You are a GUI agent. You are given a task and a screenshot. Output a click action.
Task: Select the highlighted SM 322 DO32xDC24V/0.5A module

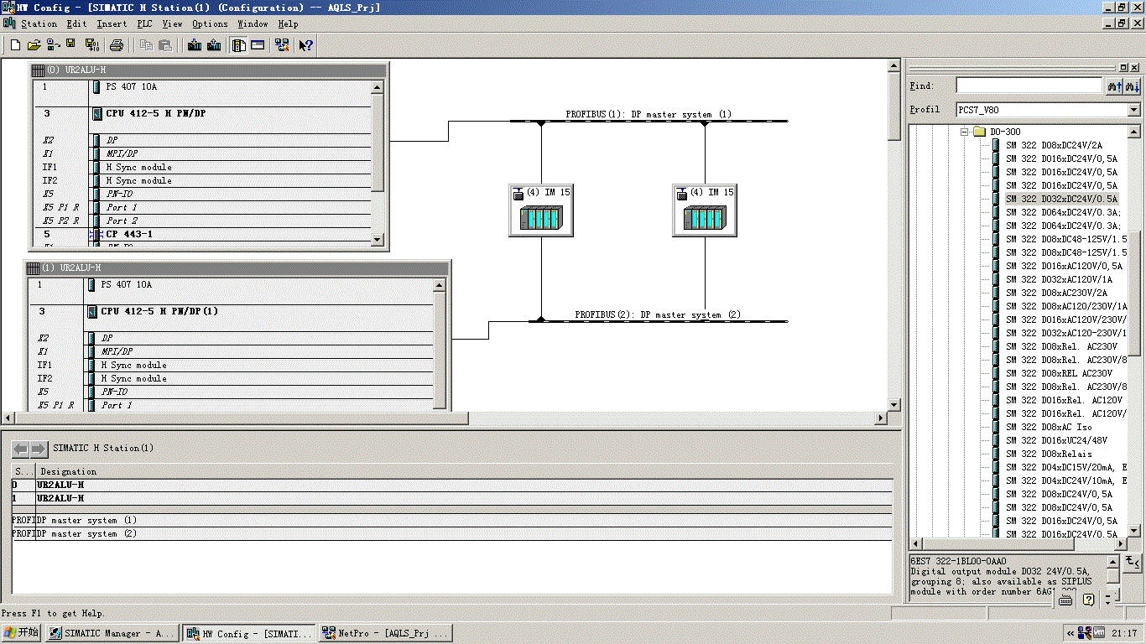coord(1061,199)
